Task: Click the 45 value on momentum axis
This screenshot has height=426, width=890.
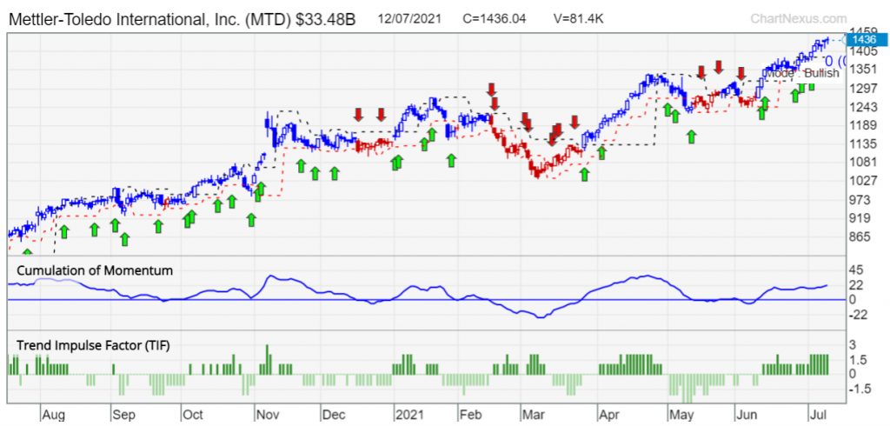Action: pos(856,270)
